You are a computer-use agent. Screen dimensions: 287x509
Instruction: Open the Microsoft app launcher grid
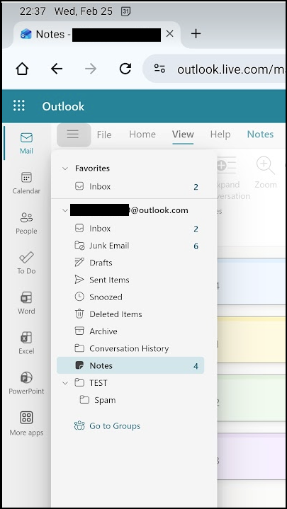click(x=19, y=106)
